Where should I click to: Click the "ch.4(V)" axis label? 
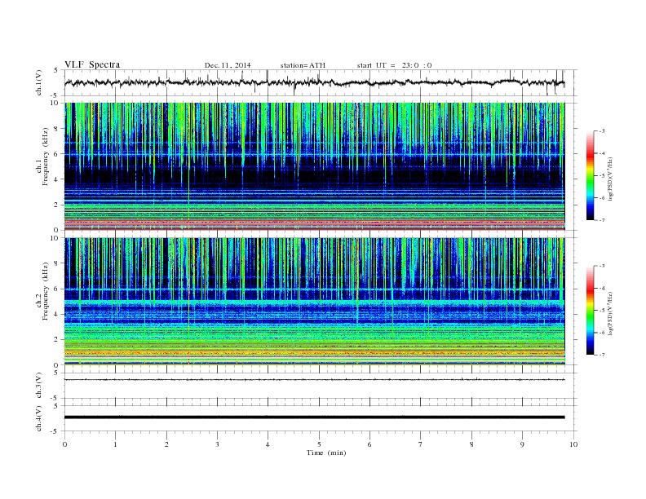click(39, 418)
